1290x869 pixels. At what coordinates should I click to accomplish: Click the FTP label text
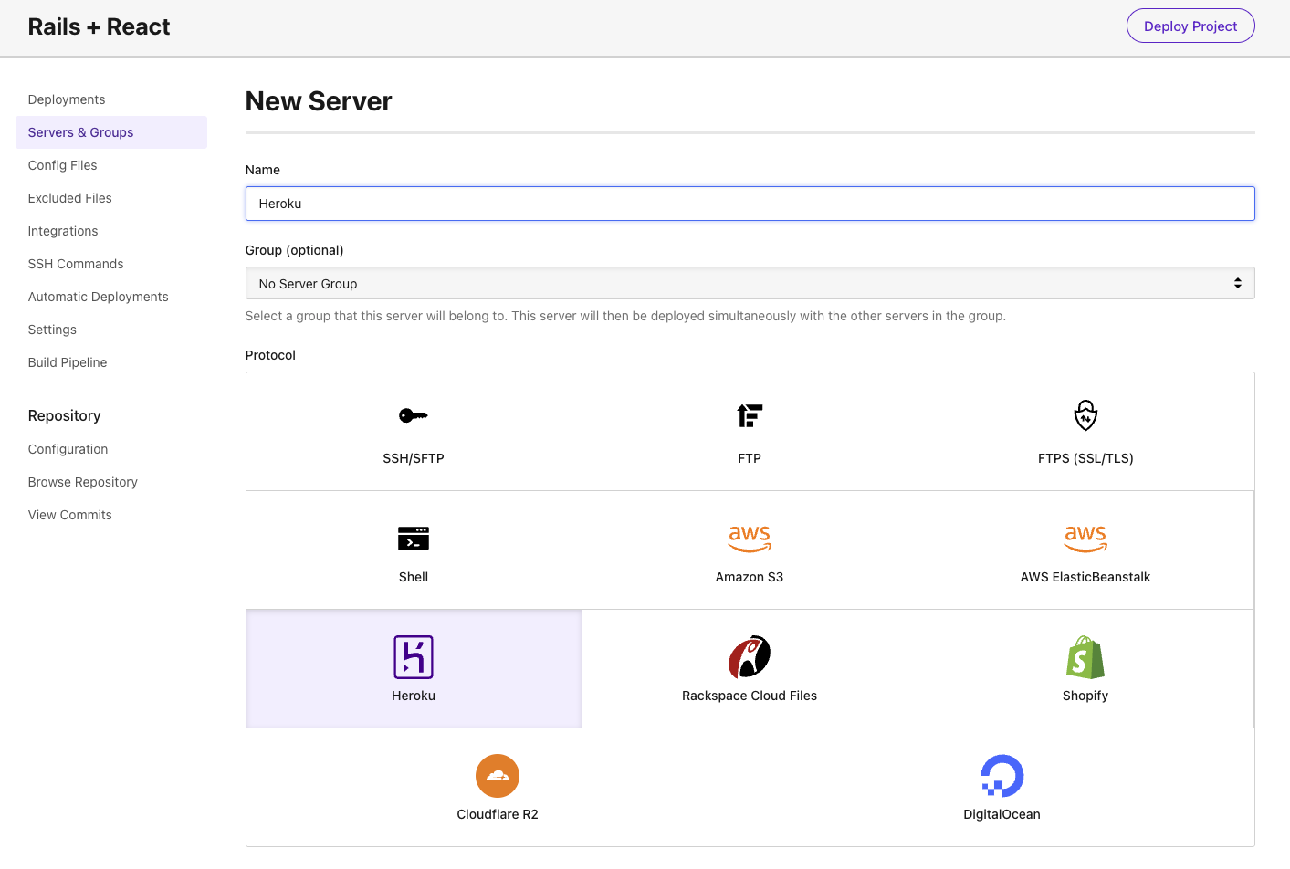750,458
